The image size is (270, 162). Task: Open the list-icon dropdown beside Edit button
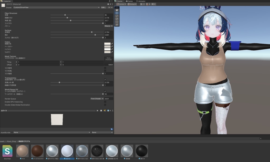tap(110, 7)
